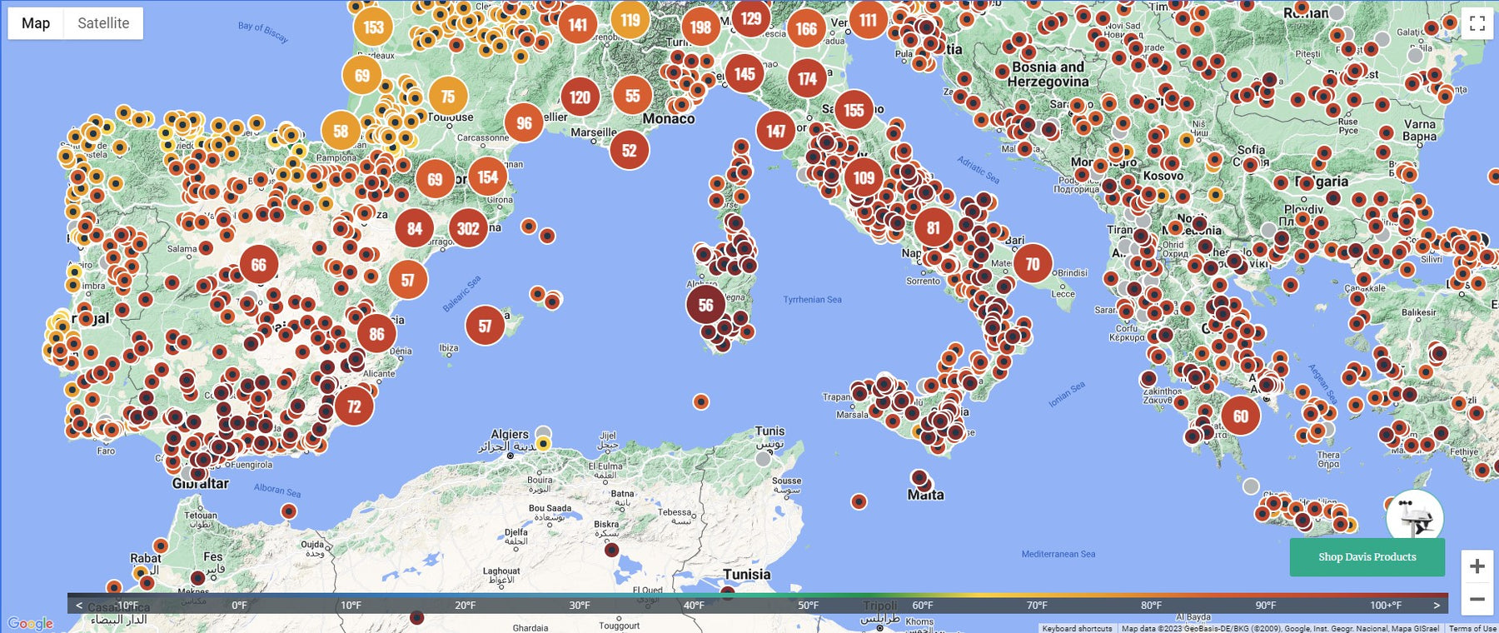Select the cluster marker labeled 198
1499x633 pixels.
[x=700, y=27]
